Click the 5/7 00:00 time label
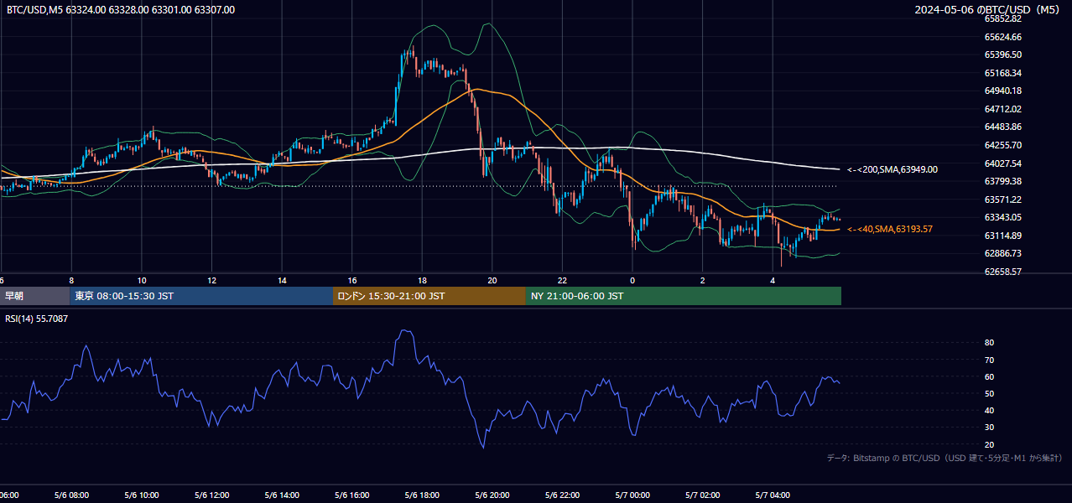1072x503 pixels. pos(632,495)
